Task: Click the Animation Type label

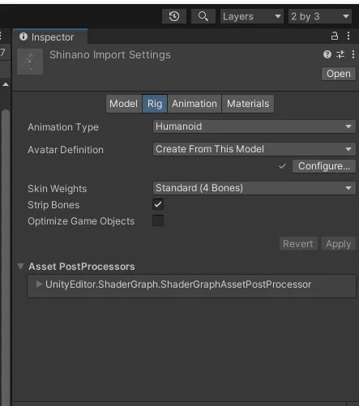Action: 63,127
